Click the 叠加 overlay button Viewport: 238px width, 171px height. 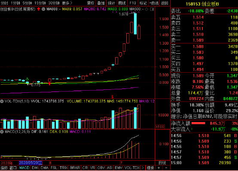(x=101, y=3)
